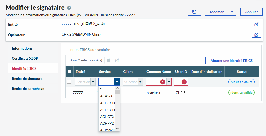Click the Annuler button
The height and width of the screenshot is (136, 266).
coord(251,12)
